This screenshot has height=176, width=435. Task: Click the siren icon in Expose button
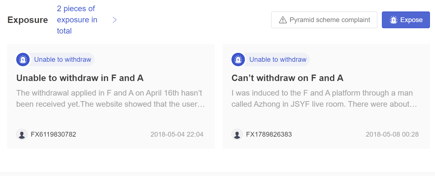pos(393,20)
